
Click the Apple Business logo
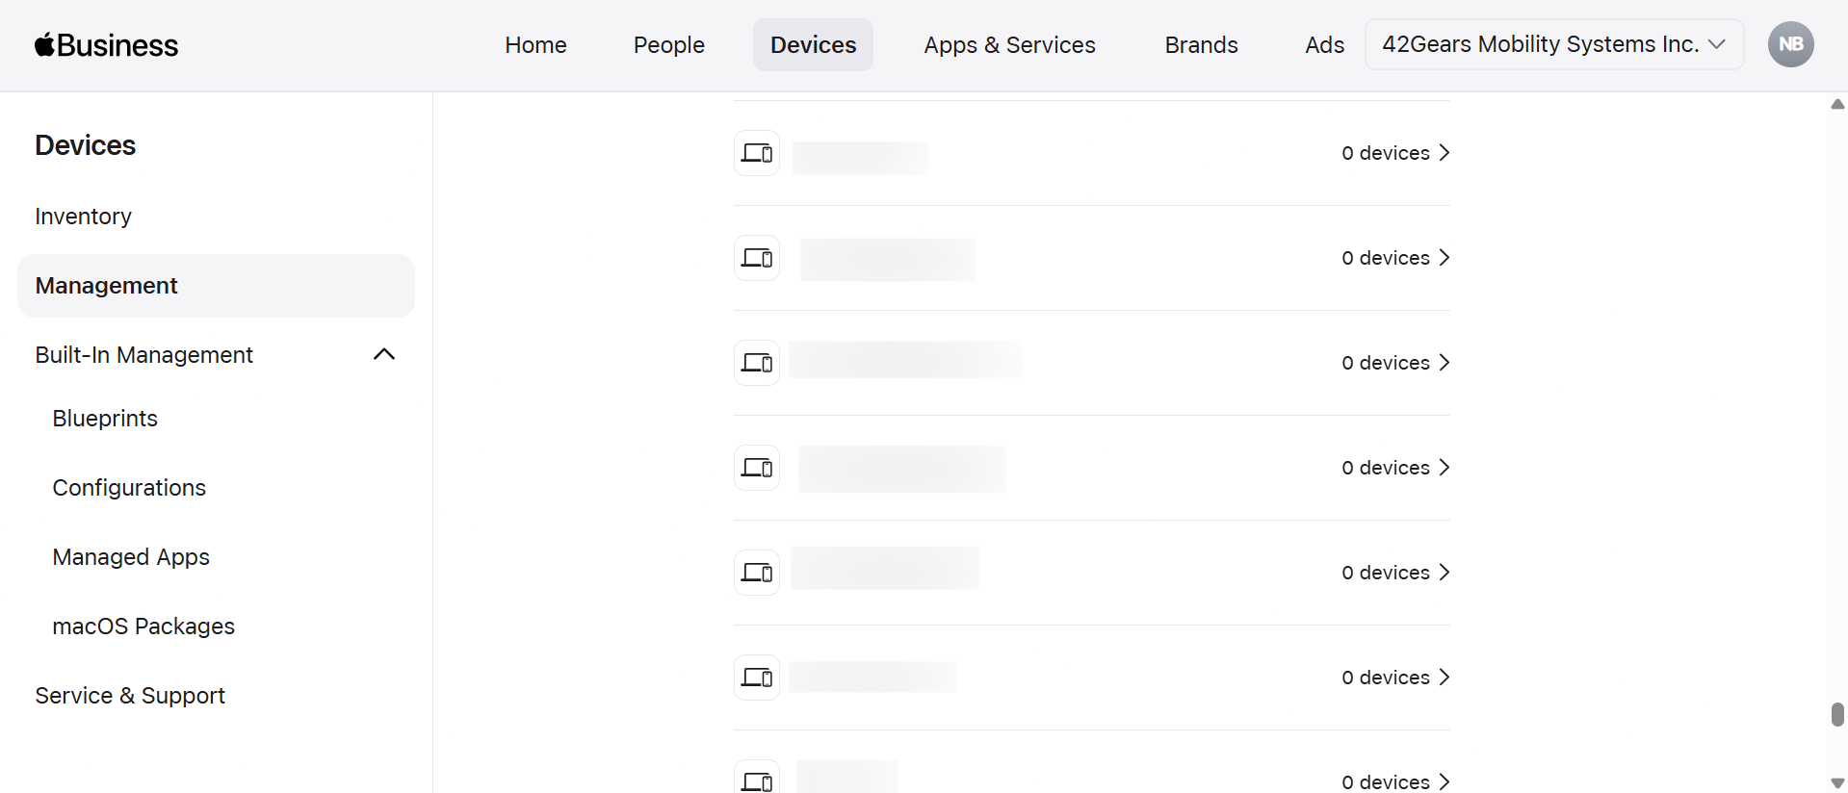pyautogui.click(x=106, y=45)
